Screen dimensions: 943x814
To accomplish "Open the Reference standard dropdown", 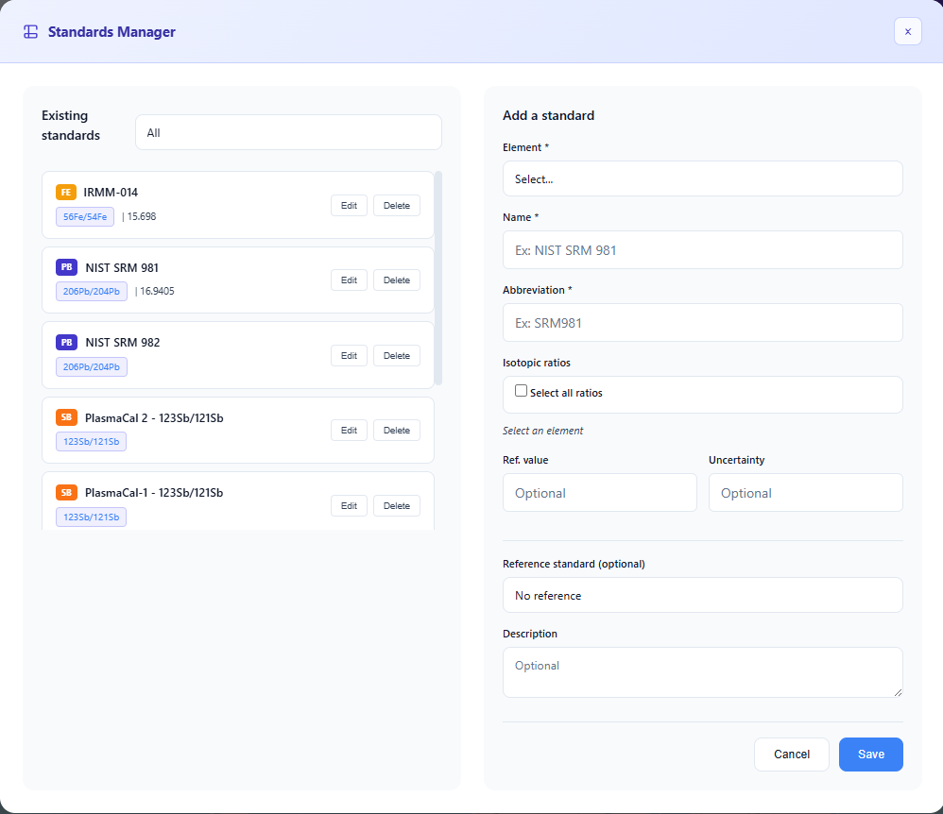I will 702,595.
